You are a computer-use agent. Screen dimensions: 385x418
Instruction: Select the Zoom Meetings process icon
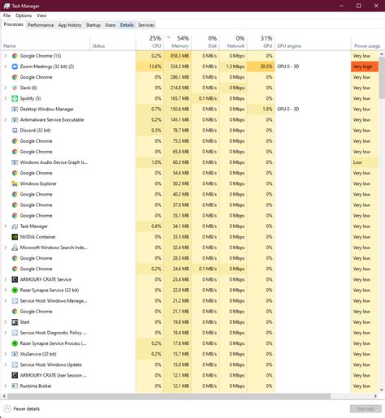[15, 67]
